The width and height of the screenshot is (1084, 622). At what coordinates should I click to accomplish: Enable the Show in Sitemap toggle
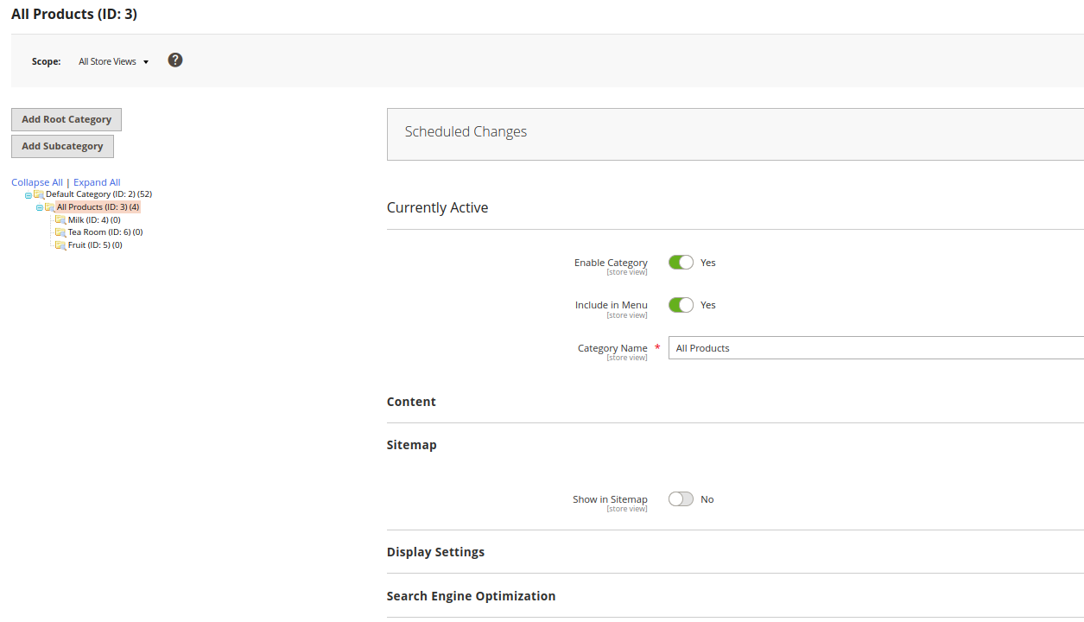click(x=681, y=499)
